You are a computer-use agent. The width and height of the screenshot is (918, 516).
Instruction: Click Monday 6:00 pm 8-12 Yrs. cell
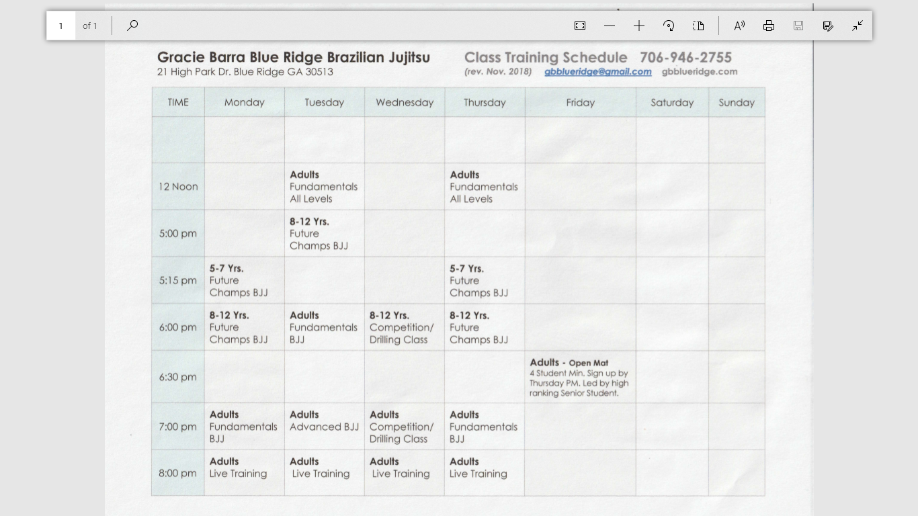click(x=245, y=327)
